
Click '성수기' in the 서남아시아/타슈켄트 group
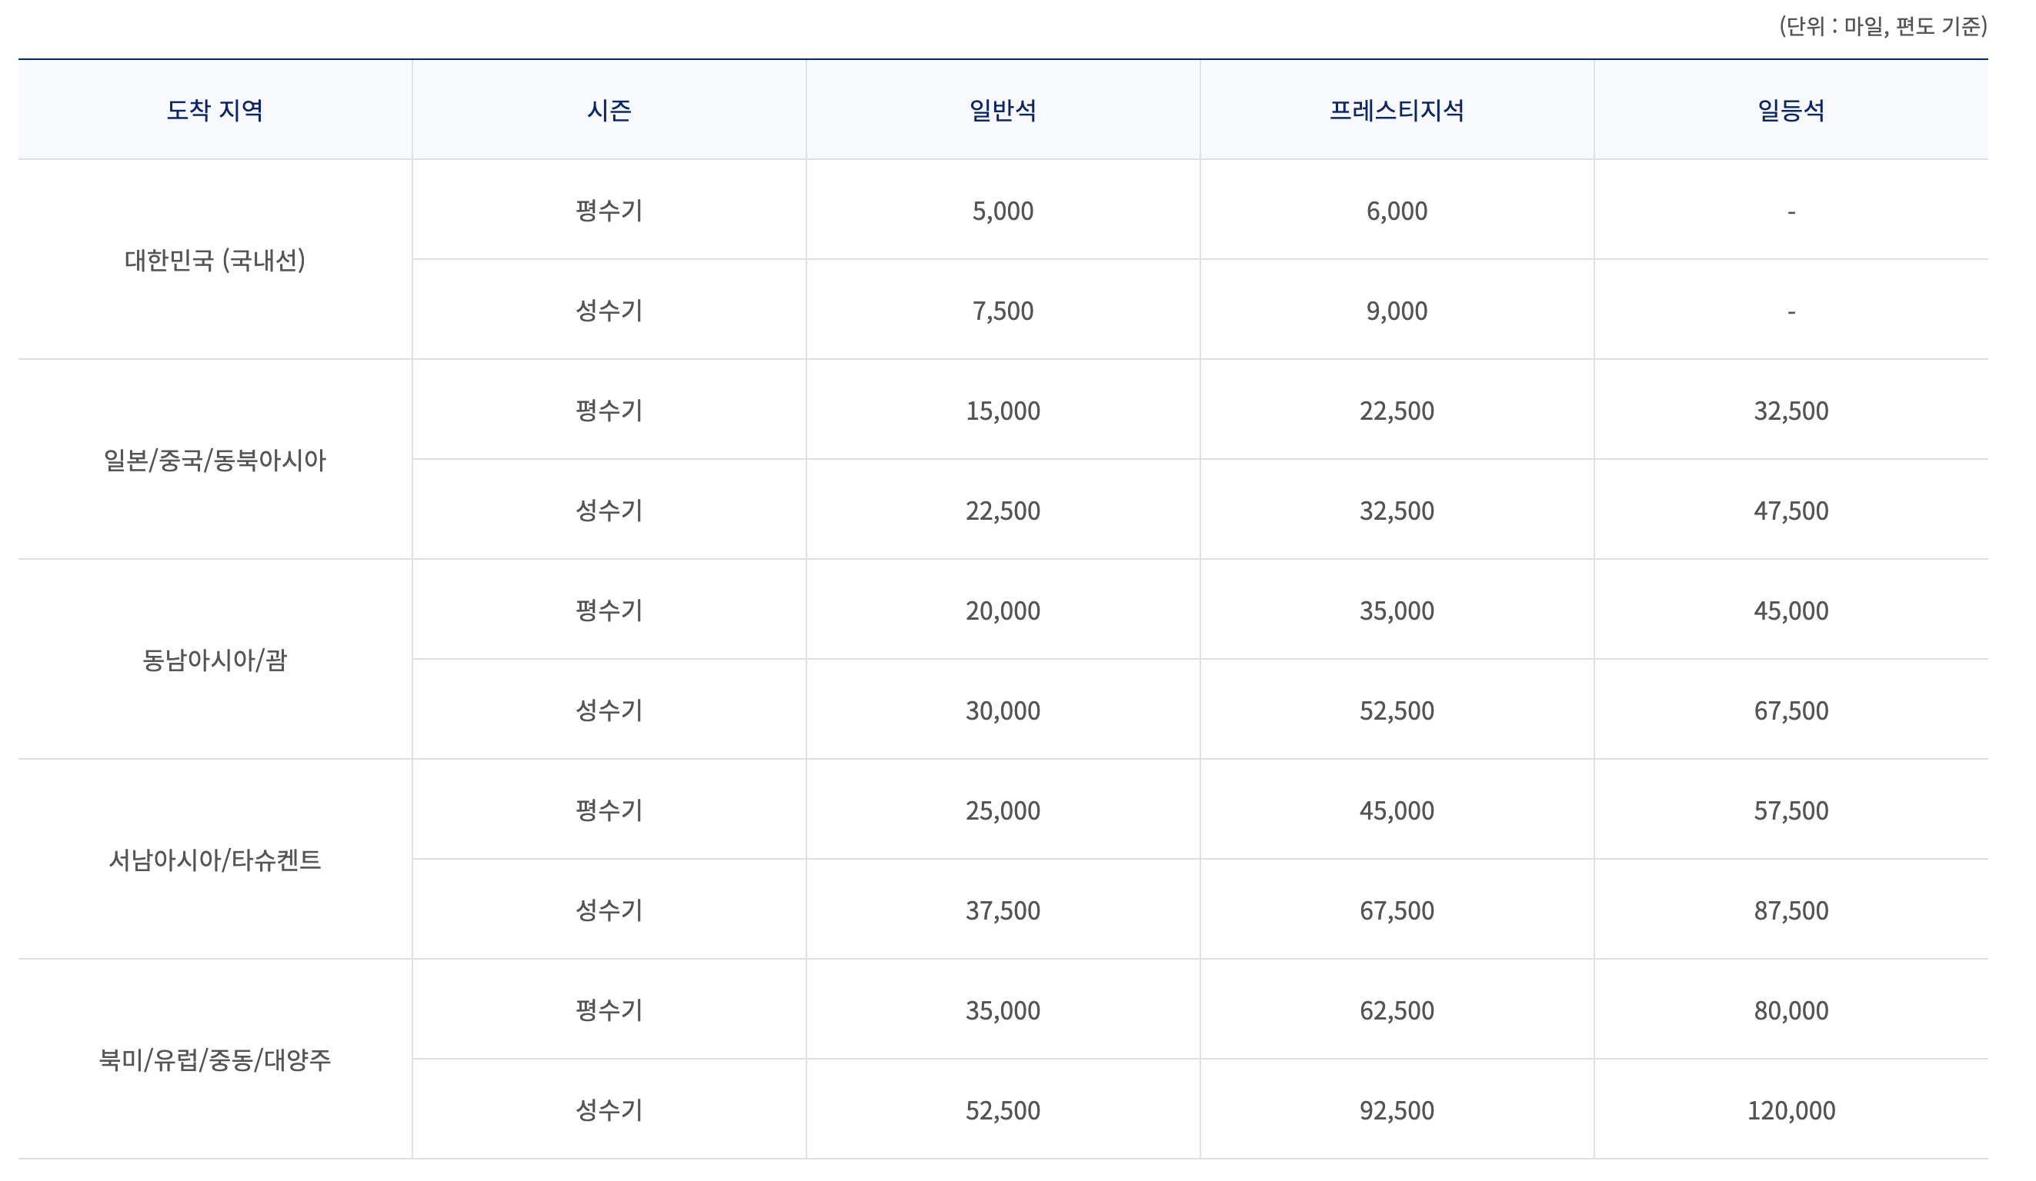click(611, 911)
